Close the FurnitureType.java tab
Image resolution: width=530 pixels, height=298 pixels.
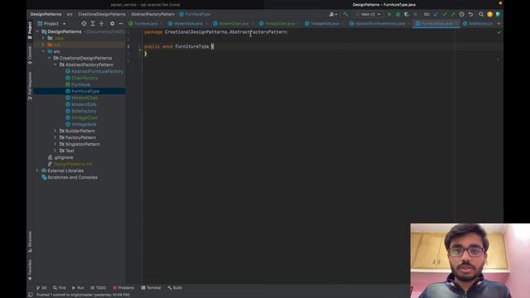pos(456,24)
